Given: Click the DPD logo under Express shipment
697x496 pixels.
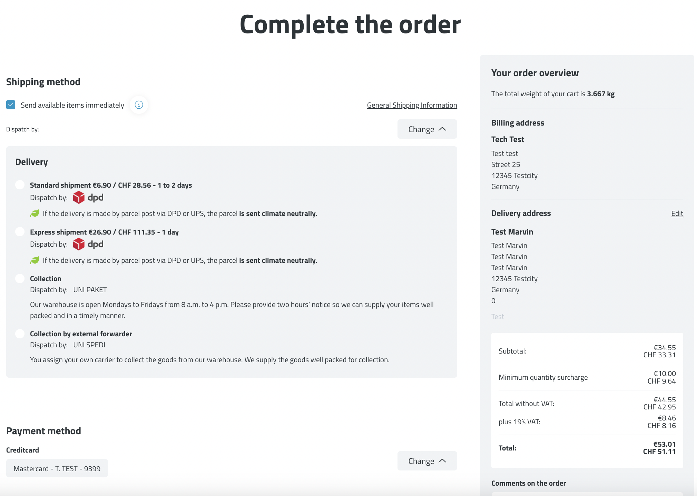Looking at the screenshot, I should pos(88,244).
